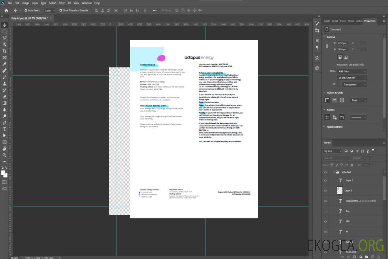This screenshot has height=259, width=388.
Task: Click the lock guides icon
Action: tap(334, 117)
